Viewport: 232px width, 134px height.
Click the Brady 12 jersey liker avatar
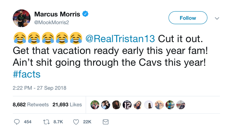[x=127, y=105]
